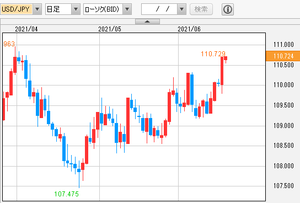Viewport: 300px width, 203px height.
Task: Click the 108.500 price axis label
Action: [x=283, y=146]
